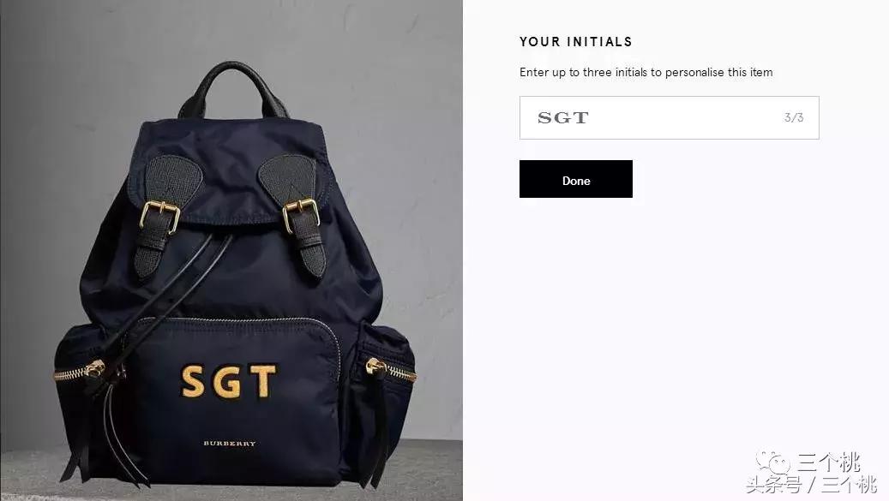Click the backpack's top flap between the straps
This screenshot has width=889, height=501.
[228, 170]
